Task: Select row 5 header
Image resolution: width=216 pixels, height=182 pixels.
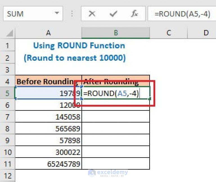Action: coord(7,93)
